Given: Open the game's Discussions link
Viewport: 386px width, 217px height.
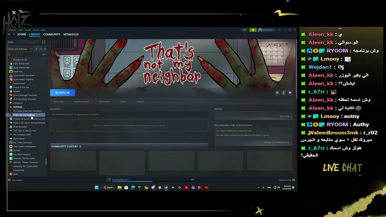Looking at the screenshot, I should click(104, 102).
